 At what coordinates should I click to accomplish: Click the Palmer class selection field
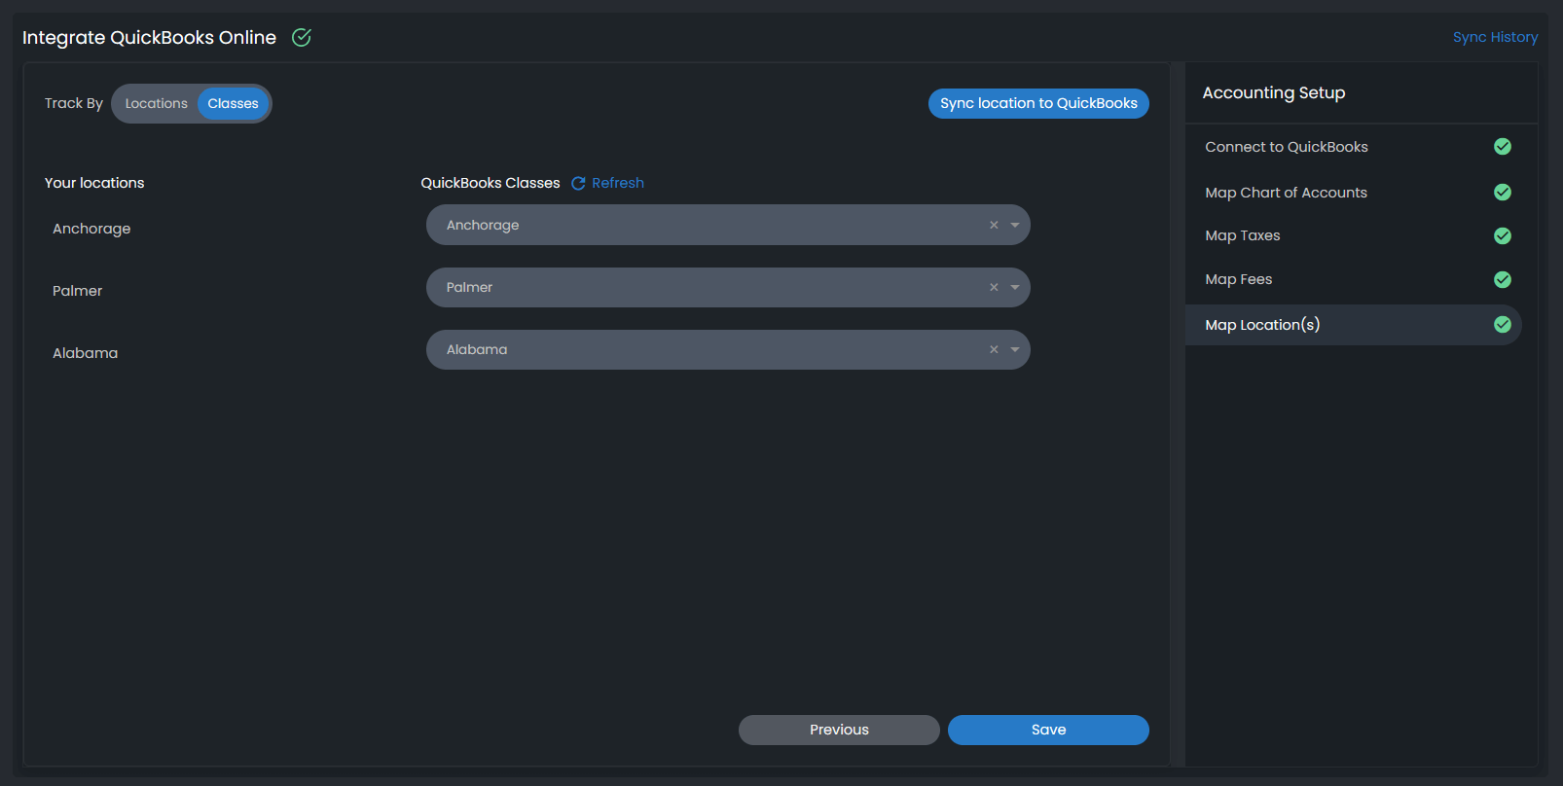click(728, 287)
